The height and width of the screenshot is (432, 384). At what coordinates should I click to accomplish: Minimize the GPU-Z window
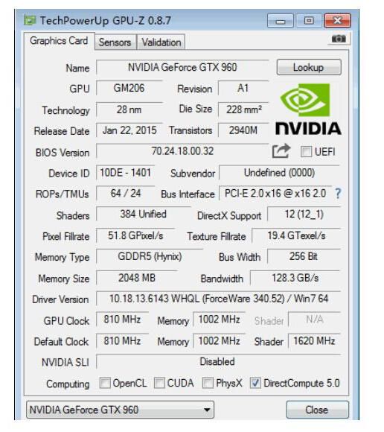[281, 21]
